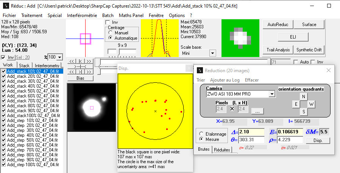Select the Manuel centrage radio button
This screenshot has width=340, height=173.
pos(111,33)
